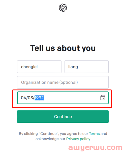126x154 pixels.
Task: Select the day segment 03 in birthday
Action: 30,98
